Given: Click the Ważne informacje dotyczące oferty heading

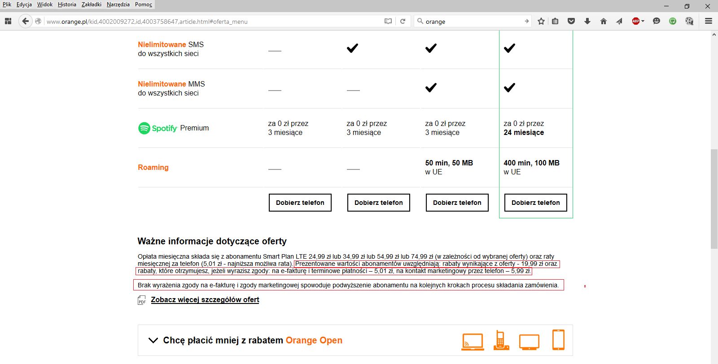Looking at the screenshot, I should [x=212, y=241].
